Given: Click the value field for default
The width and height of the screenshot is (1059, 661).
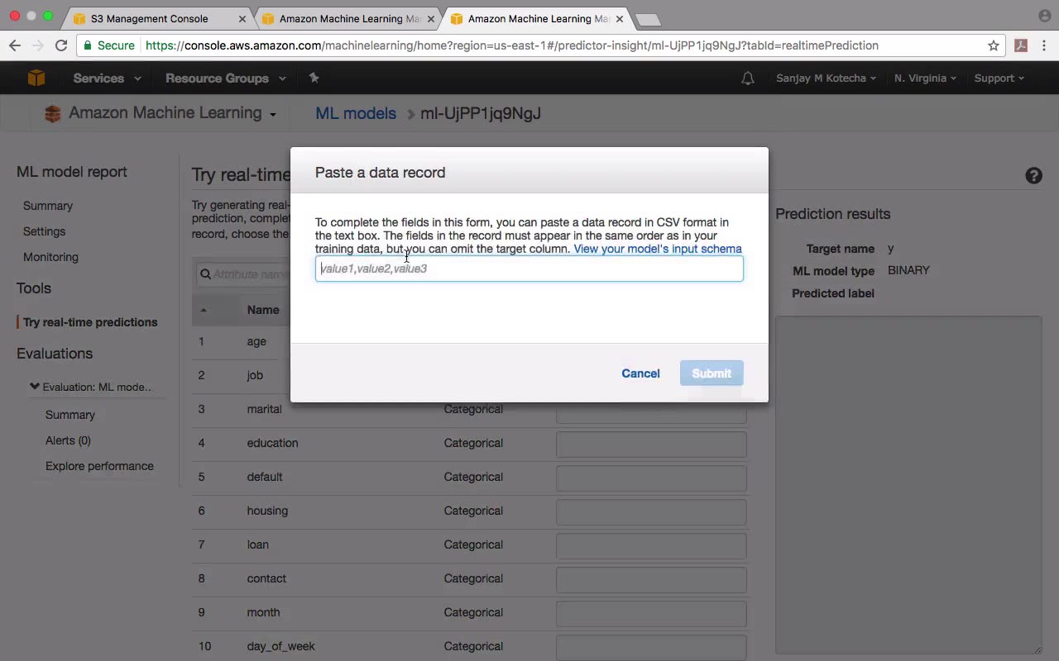Looking at the screenshot, I should tap(651, 478).
